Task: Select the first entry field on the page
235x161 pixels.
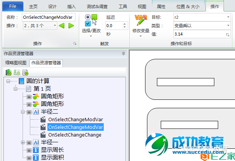Action: [x=186, y=82]
